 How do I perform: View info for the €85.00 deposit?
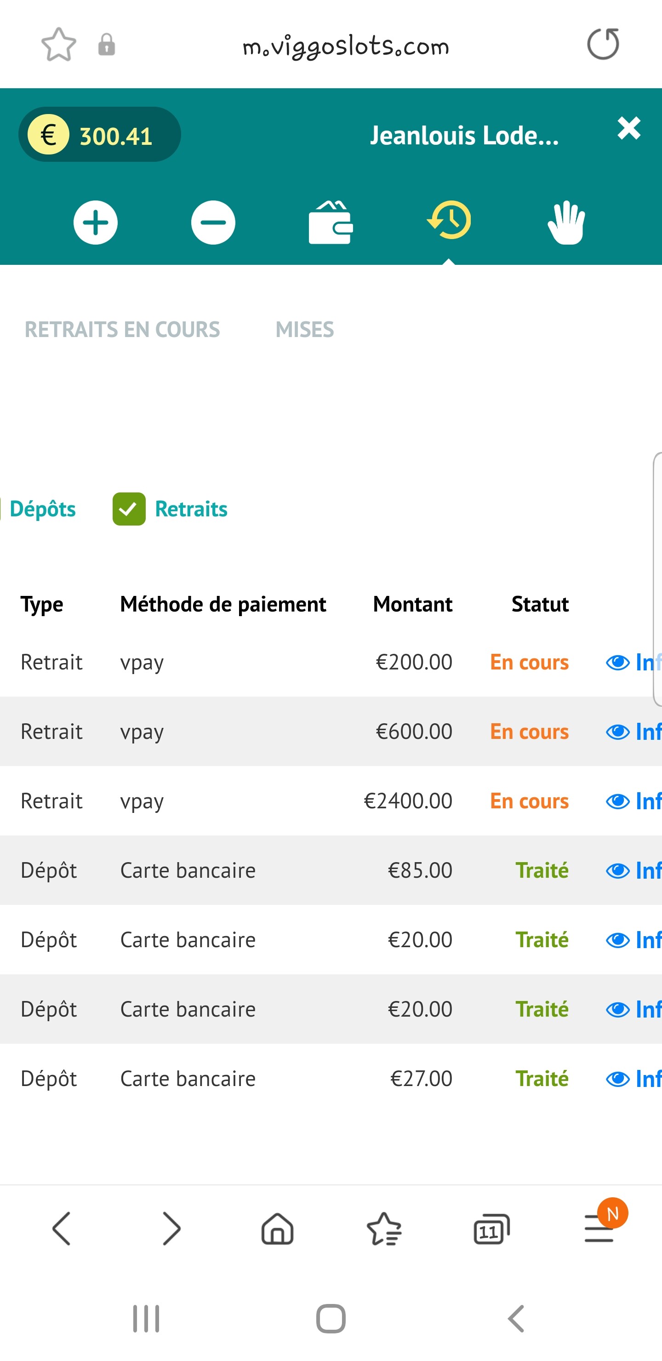tap(633, 871)
